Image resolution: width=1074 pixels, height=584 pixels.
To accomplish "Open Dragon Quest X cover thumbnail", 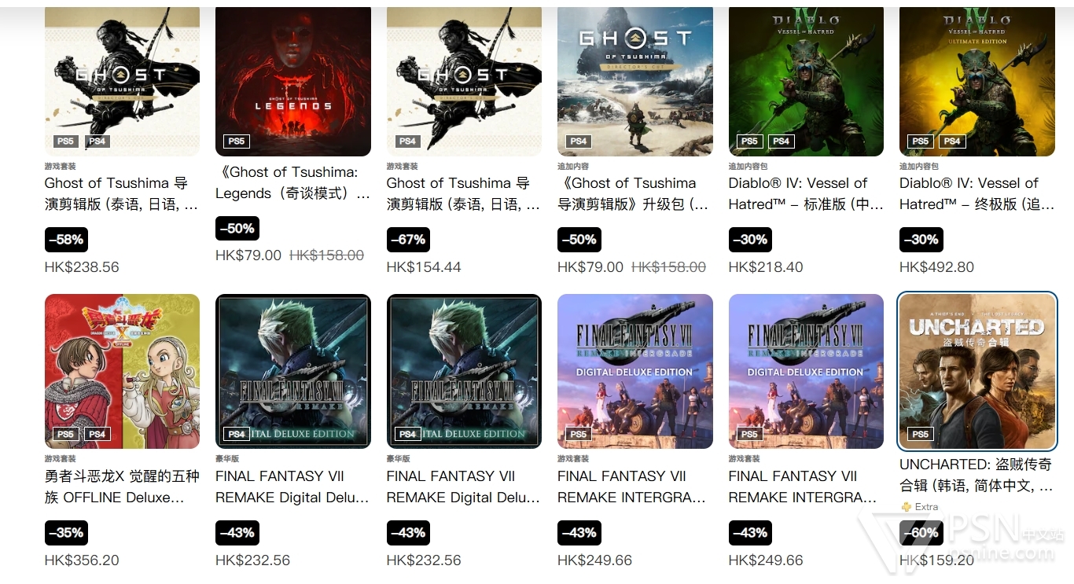I will tap(122, 371).
